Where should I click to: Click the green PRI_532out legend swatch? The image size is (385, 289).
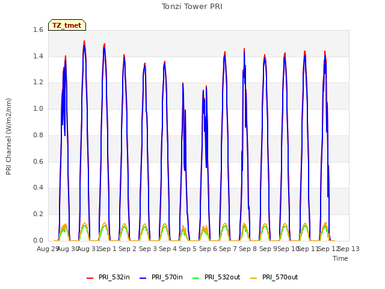tap(196, 278)
